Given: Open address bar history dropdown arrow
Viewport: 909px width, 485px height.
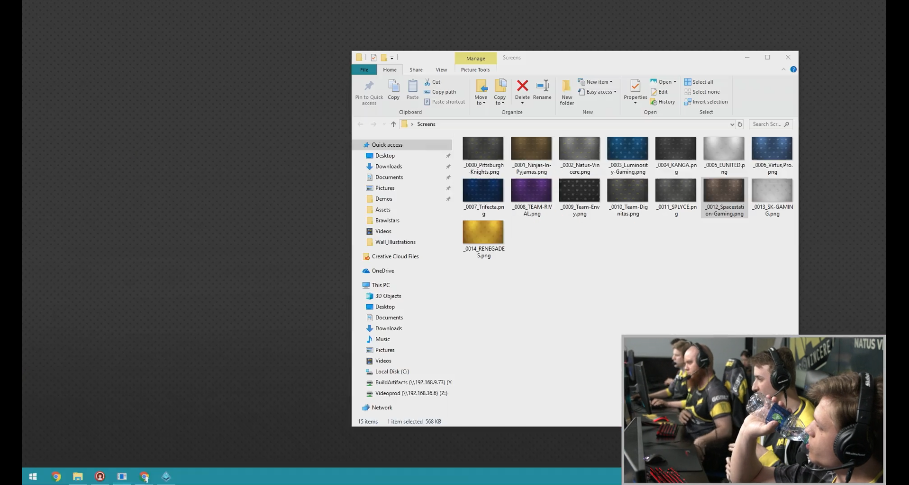Looking at the screenshot, I should pyautogui.click(x=732, y=124).
